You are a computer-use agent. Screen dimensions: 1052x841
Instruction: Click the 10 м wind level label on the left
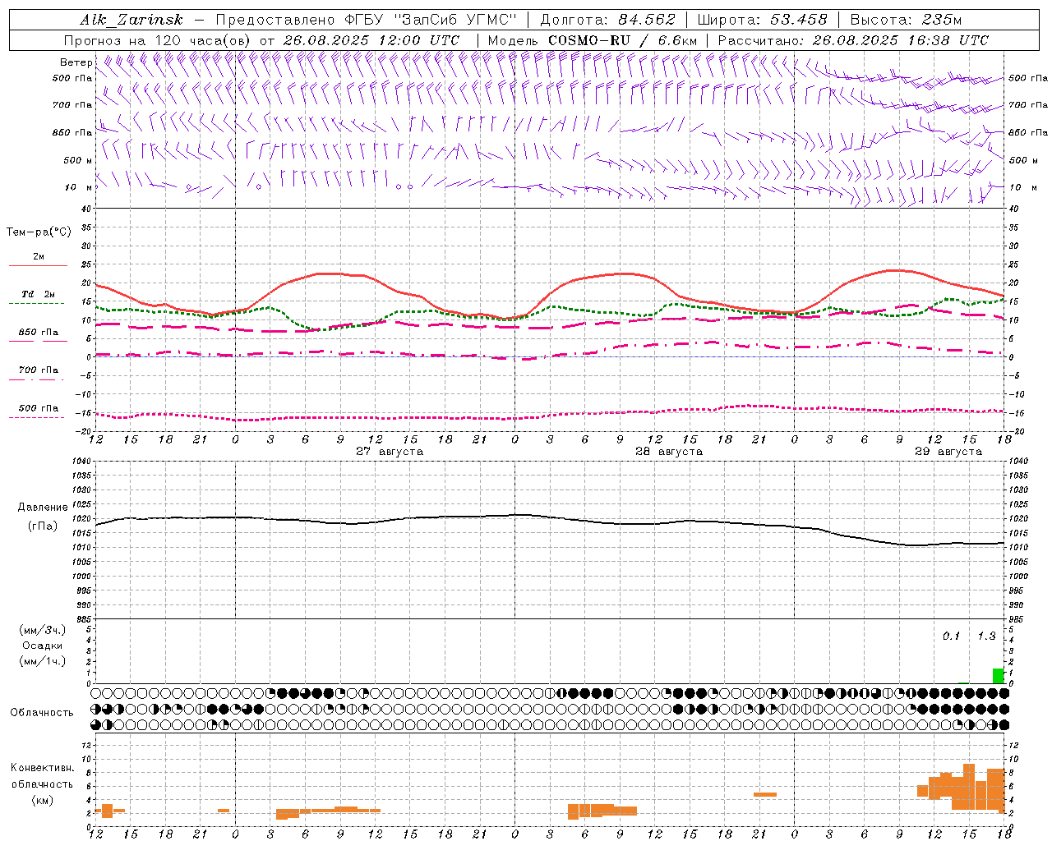79,187
